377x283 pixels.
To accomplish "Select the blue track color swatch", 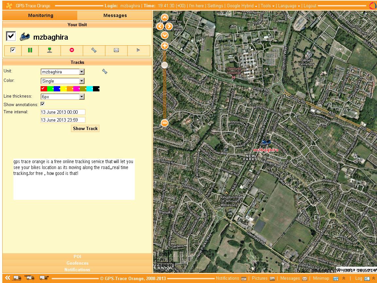I will (57, 89).
